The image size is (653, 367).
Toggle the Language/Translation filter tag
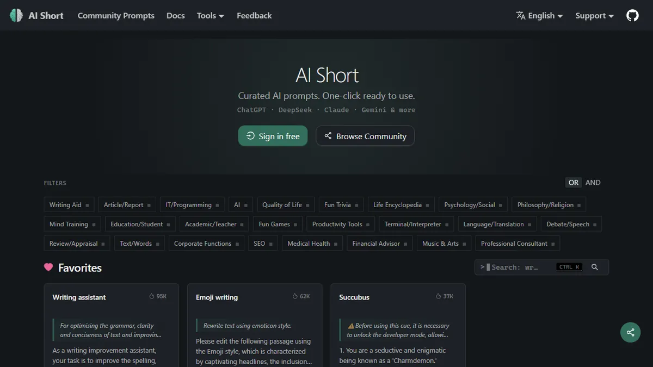(497, 224)
